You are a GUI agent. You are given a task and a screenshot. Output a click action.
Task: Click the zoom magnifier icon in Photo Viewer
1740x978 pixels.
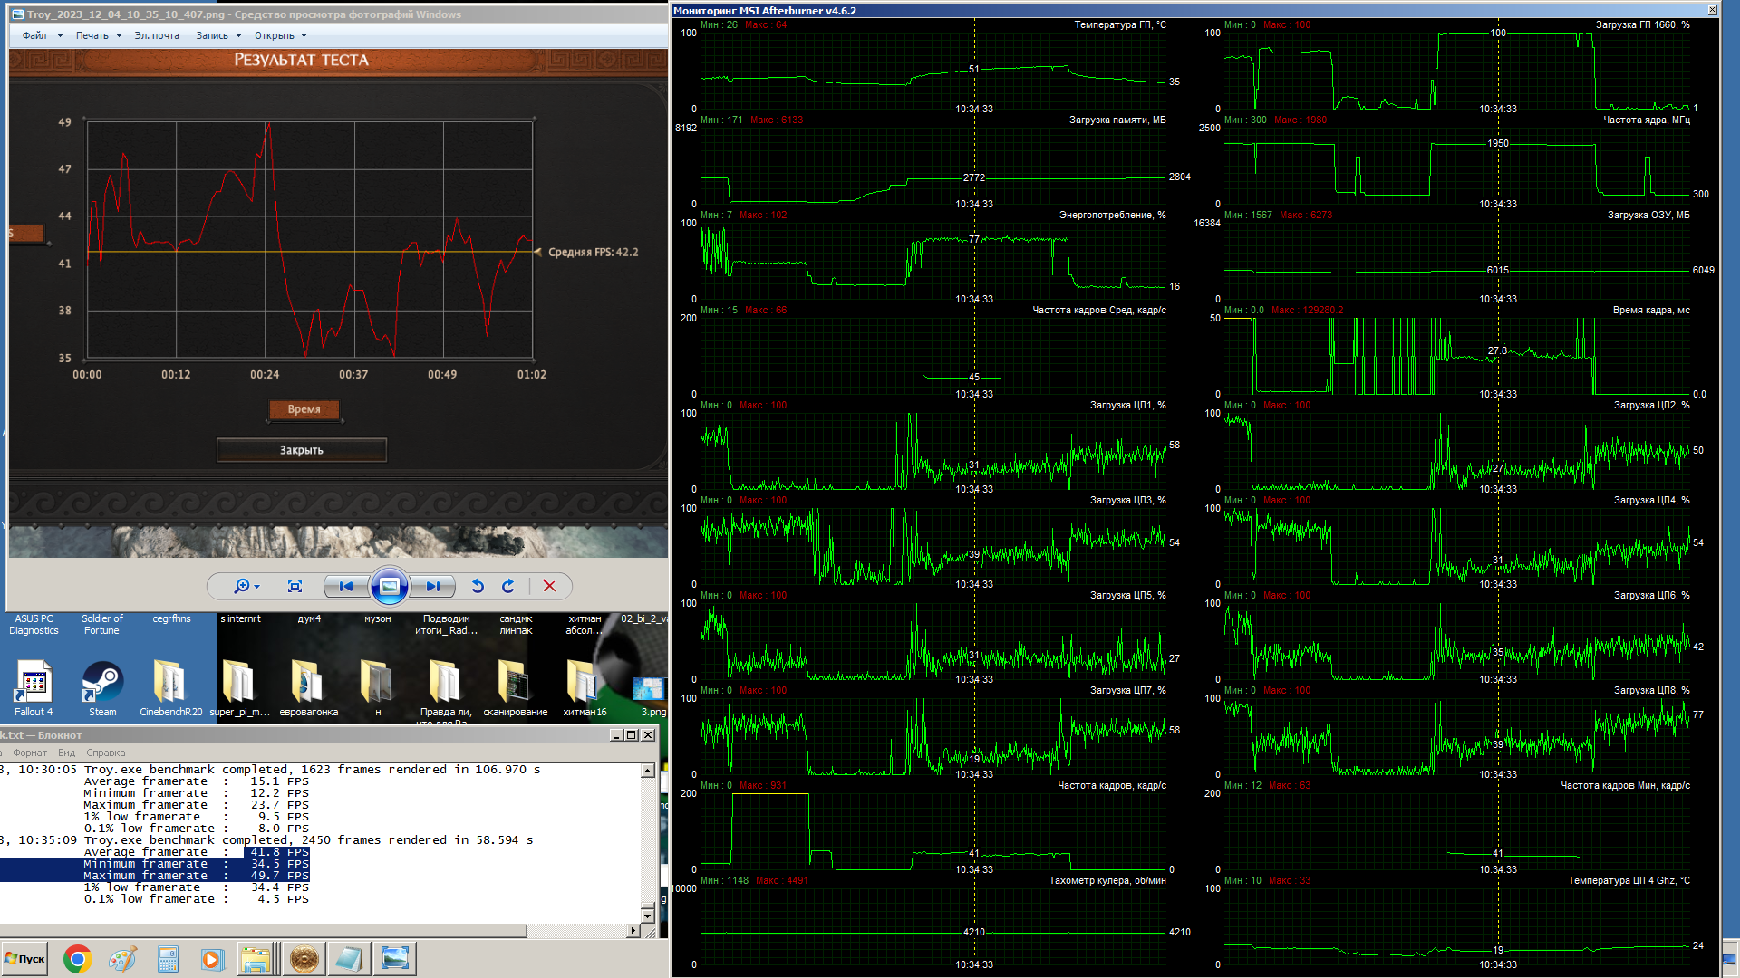click(241, 587)
